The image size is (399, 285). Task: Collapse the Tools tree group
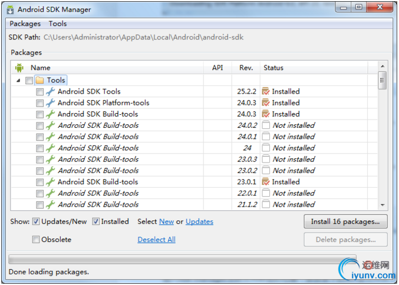(x=18, y=80)
